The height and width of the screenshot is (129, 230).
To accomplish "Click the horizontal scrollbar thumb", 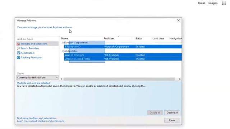I will 119,79.
